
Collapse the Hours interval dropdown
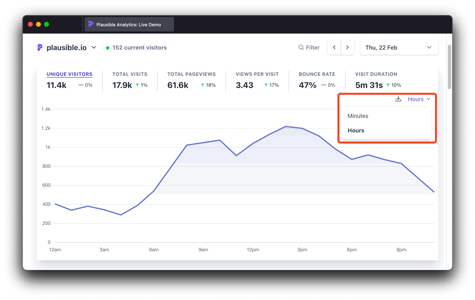[x=419, y=99]
